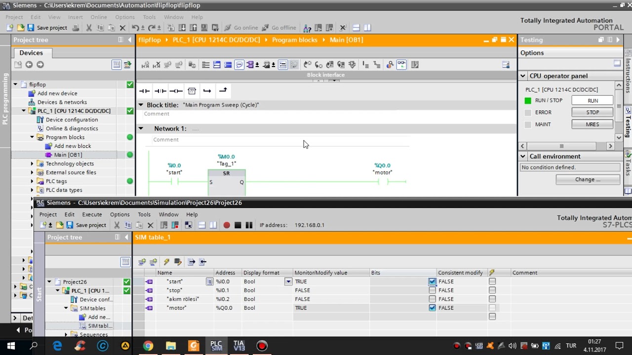Viewport: 632px width, 355px height.
Task: Open the Execute menu in PLCSIM
Action: [92, 214]
